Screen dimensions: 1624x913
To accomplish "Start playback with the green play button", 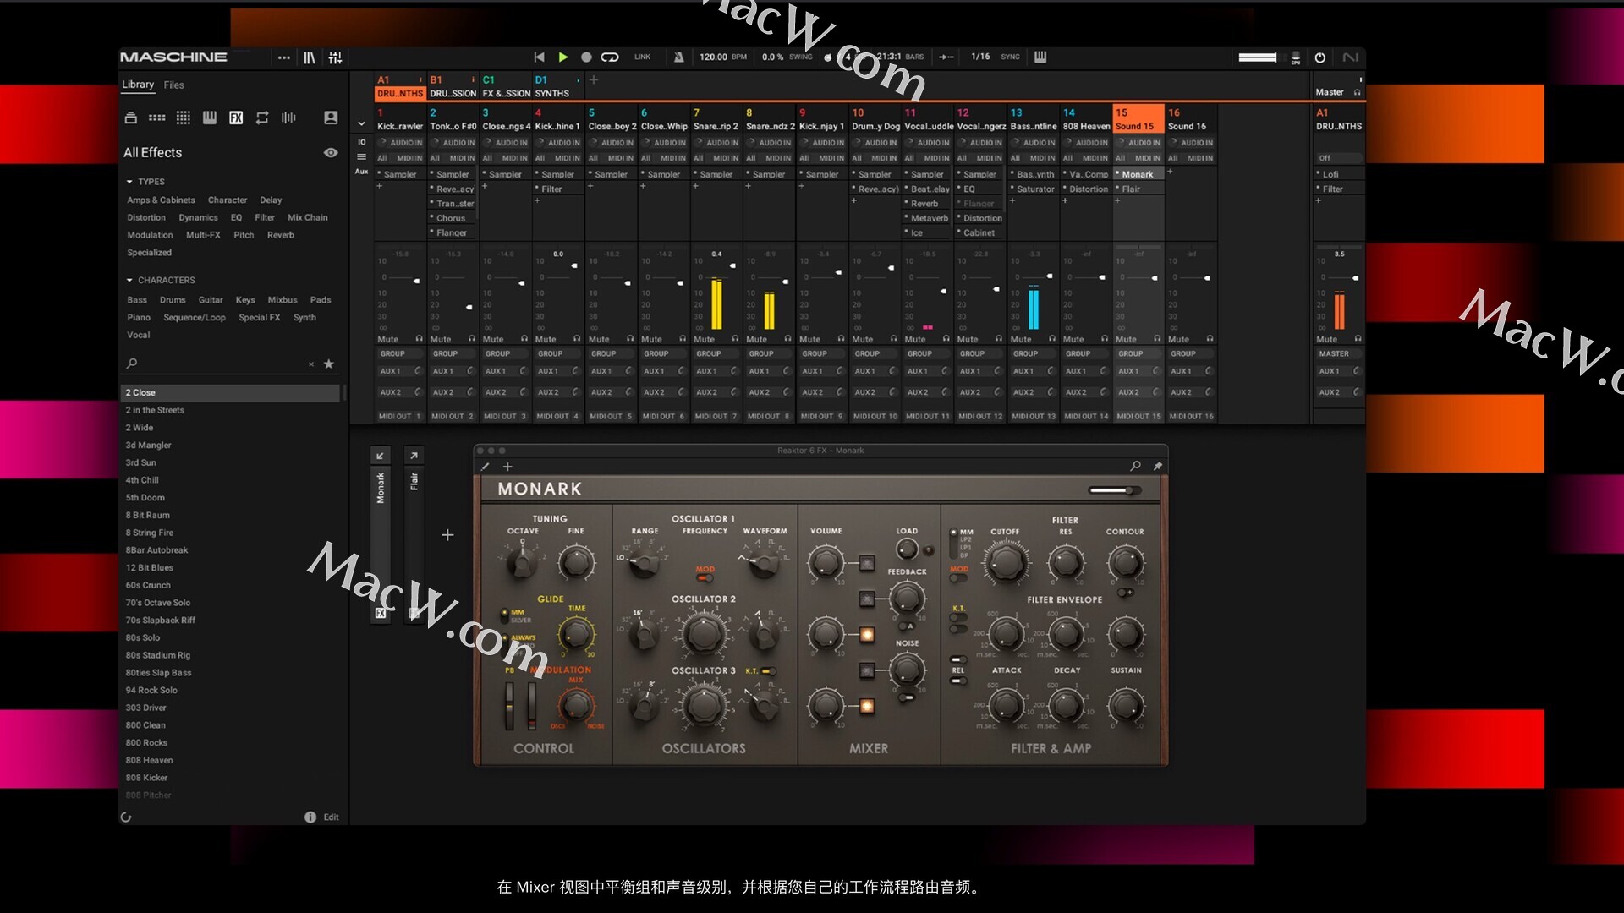I will click(563, 57).
